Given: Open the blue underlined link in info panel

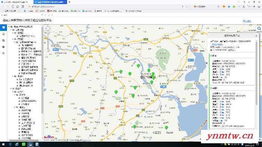Looking at the screenshot, I should pos(217,44).
